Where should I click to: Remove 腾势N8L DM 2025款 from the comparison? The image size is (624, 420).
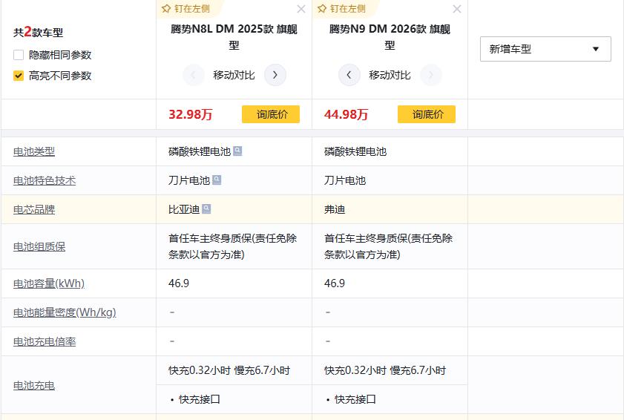pos(301,9)
